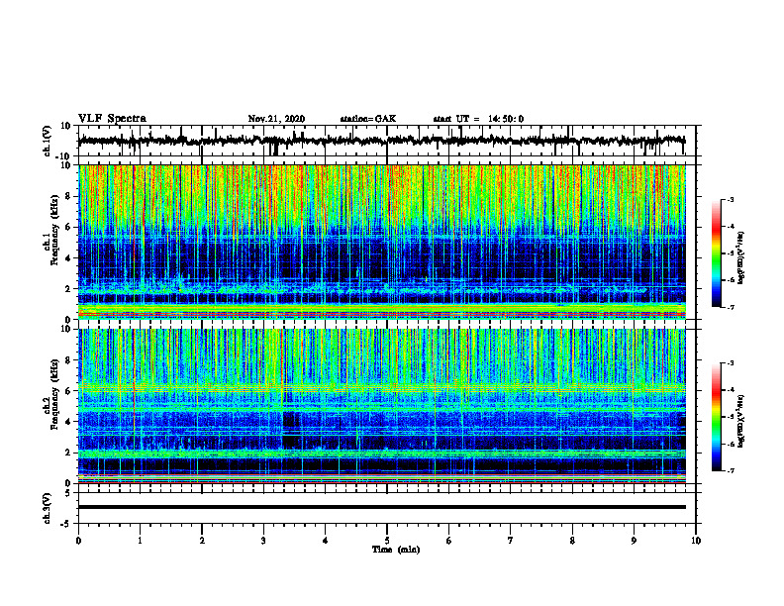
Task: Click time axis tick label "10"
Action: pos(696,541)
